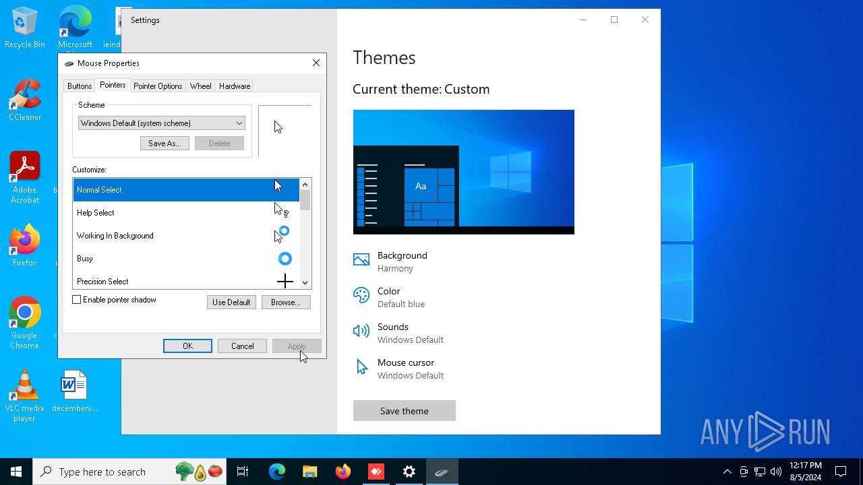
Task: Switch to Mouse Properties taskbar icon
Action: (442, 472)
